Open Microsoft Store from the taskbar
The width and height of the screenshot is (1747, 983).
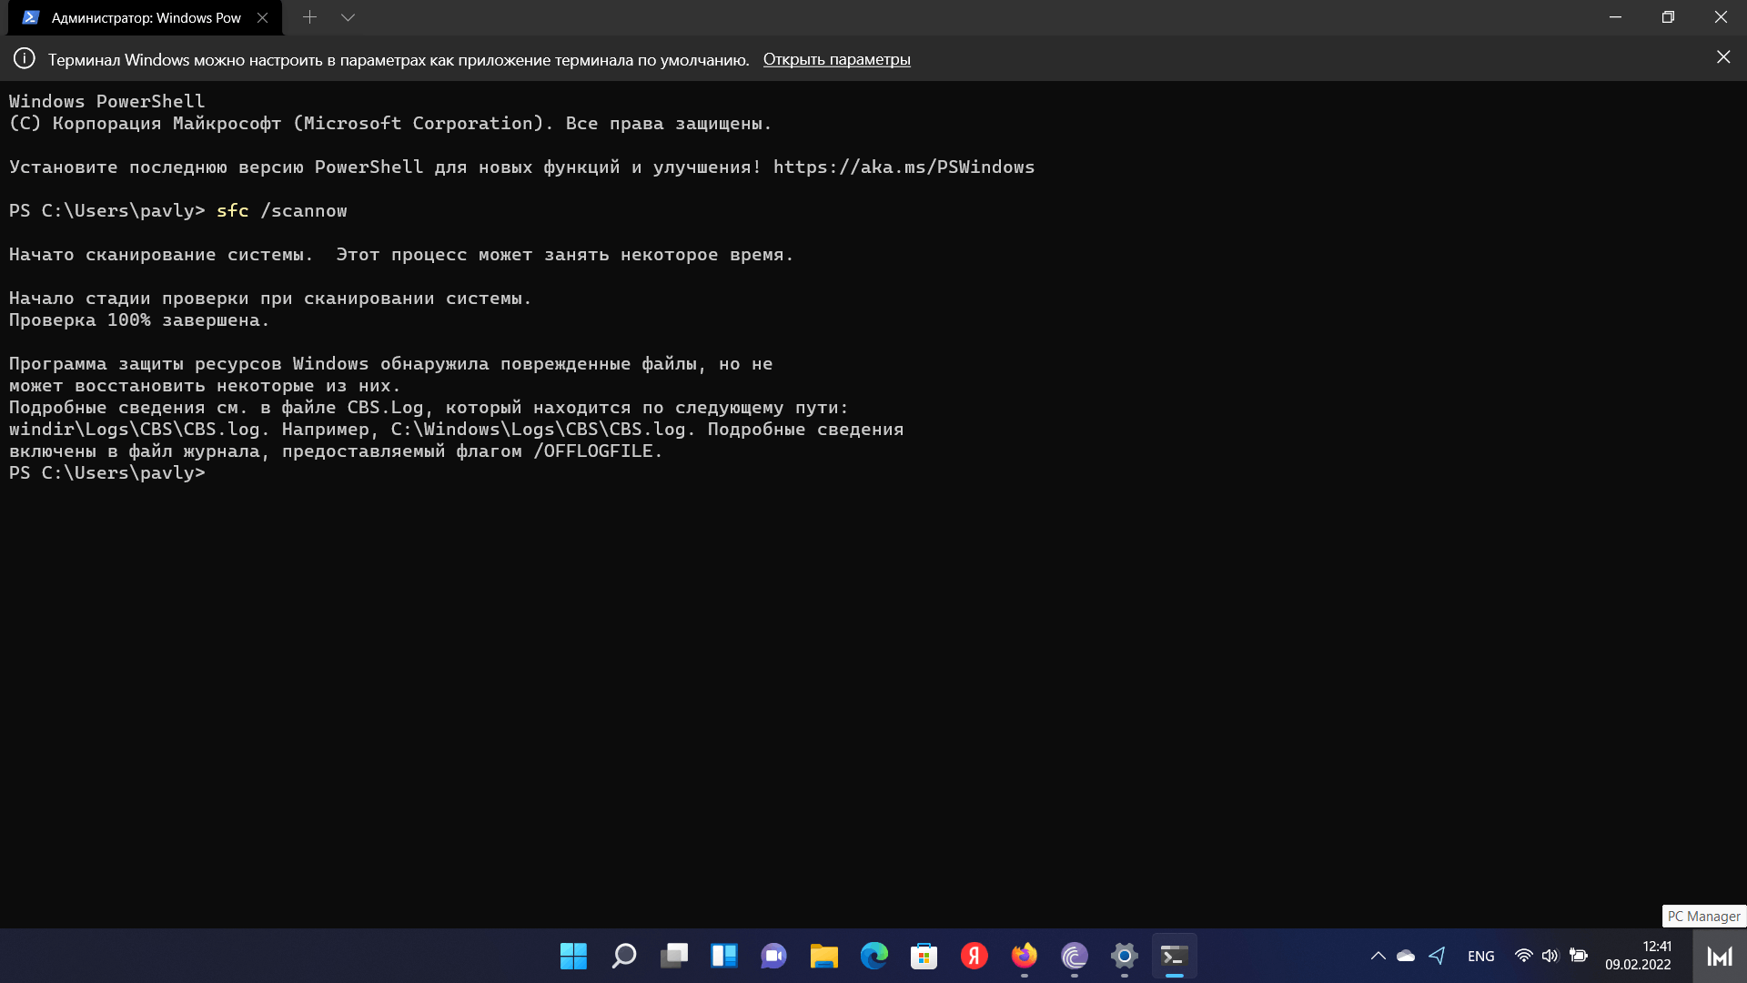(x=924, y=956)
